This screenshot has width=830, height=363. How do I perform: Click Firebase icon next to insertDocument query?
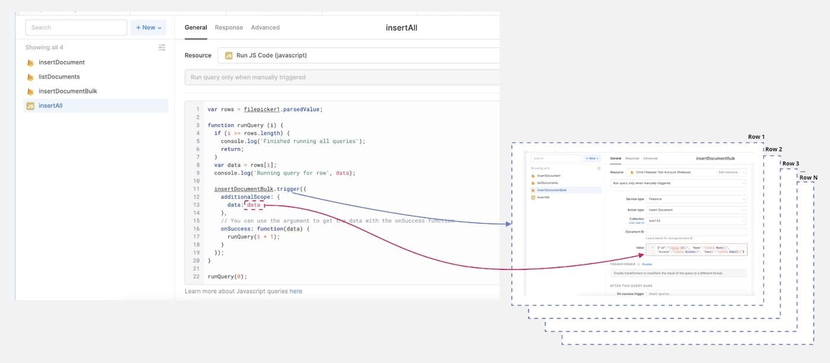(30, 62)
